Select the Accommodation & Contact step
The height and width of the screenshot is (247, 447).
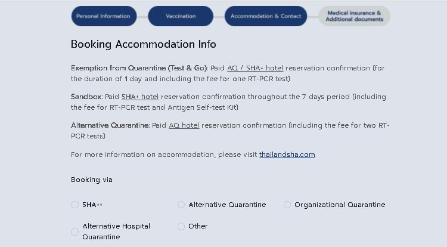point(266,16)
